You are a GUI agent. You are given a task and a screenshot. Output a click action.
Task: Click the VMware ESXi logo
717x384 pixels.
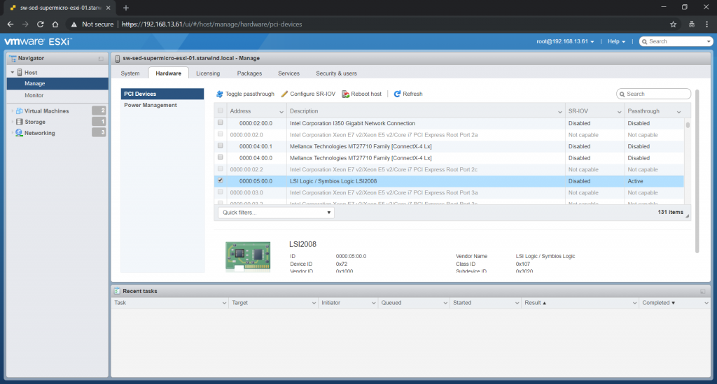38,41
